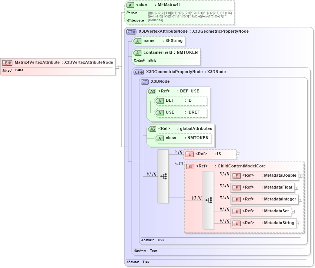Click the CT icon of X3DNode
This screenshot has width=315, height=268.
[145, 82]
